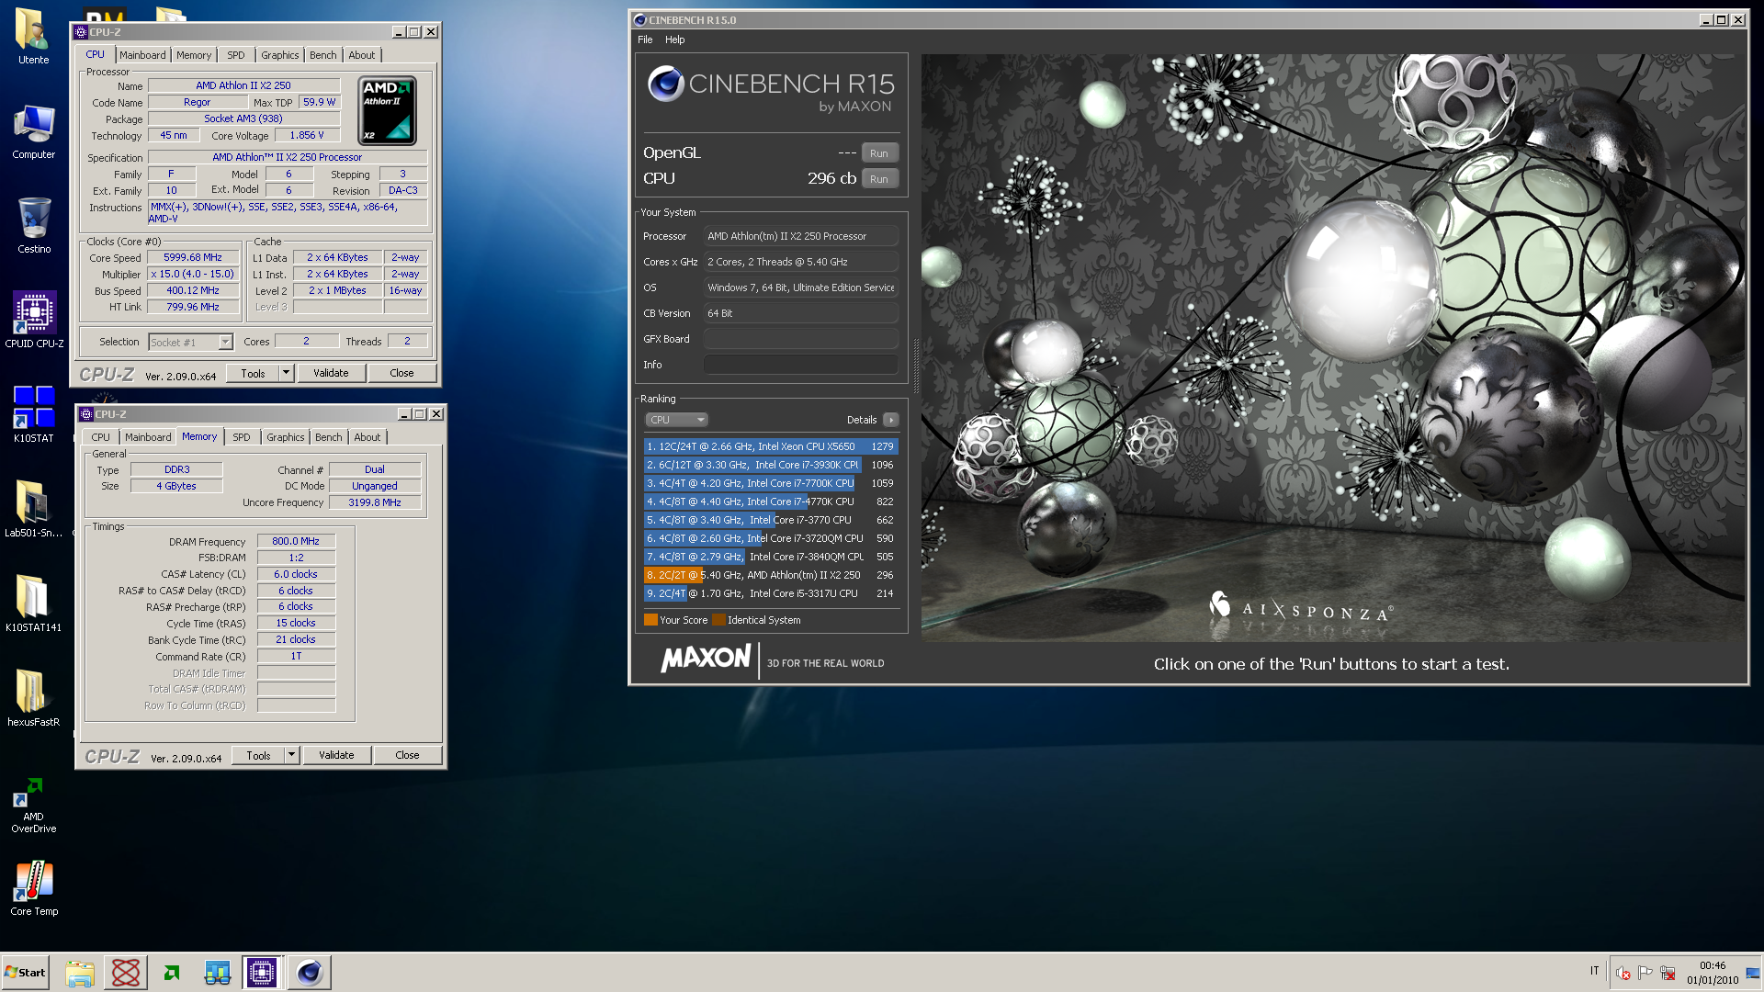Open the Computer desktop icon

click(33, 132)
